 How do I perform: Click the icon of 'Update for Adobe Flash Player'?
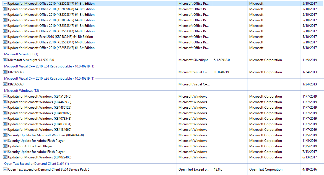5,146
